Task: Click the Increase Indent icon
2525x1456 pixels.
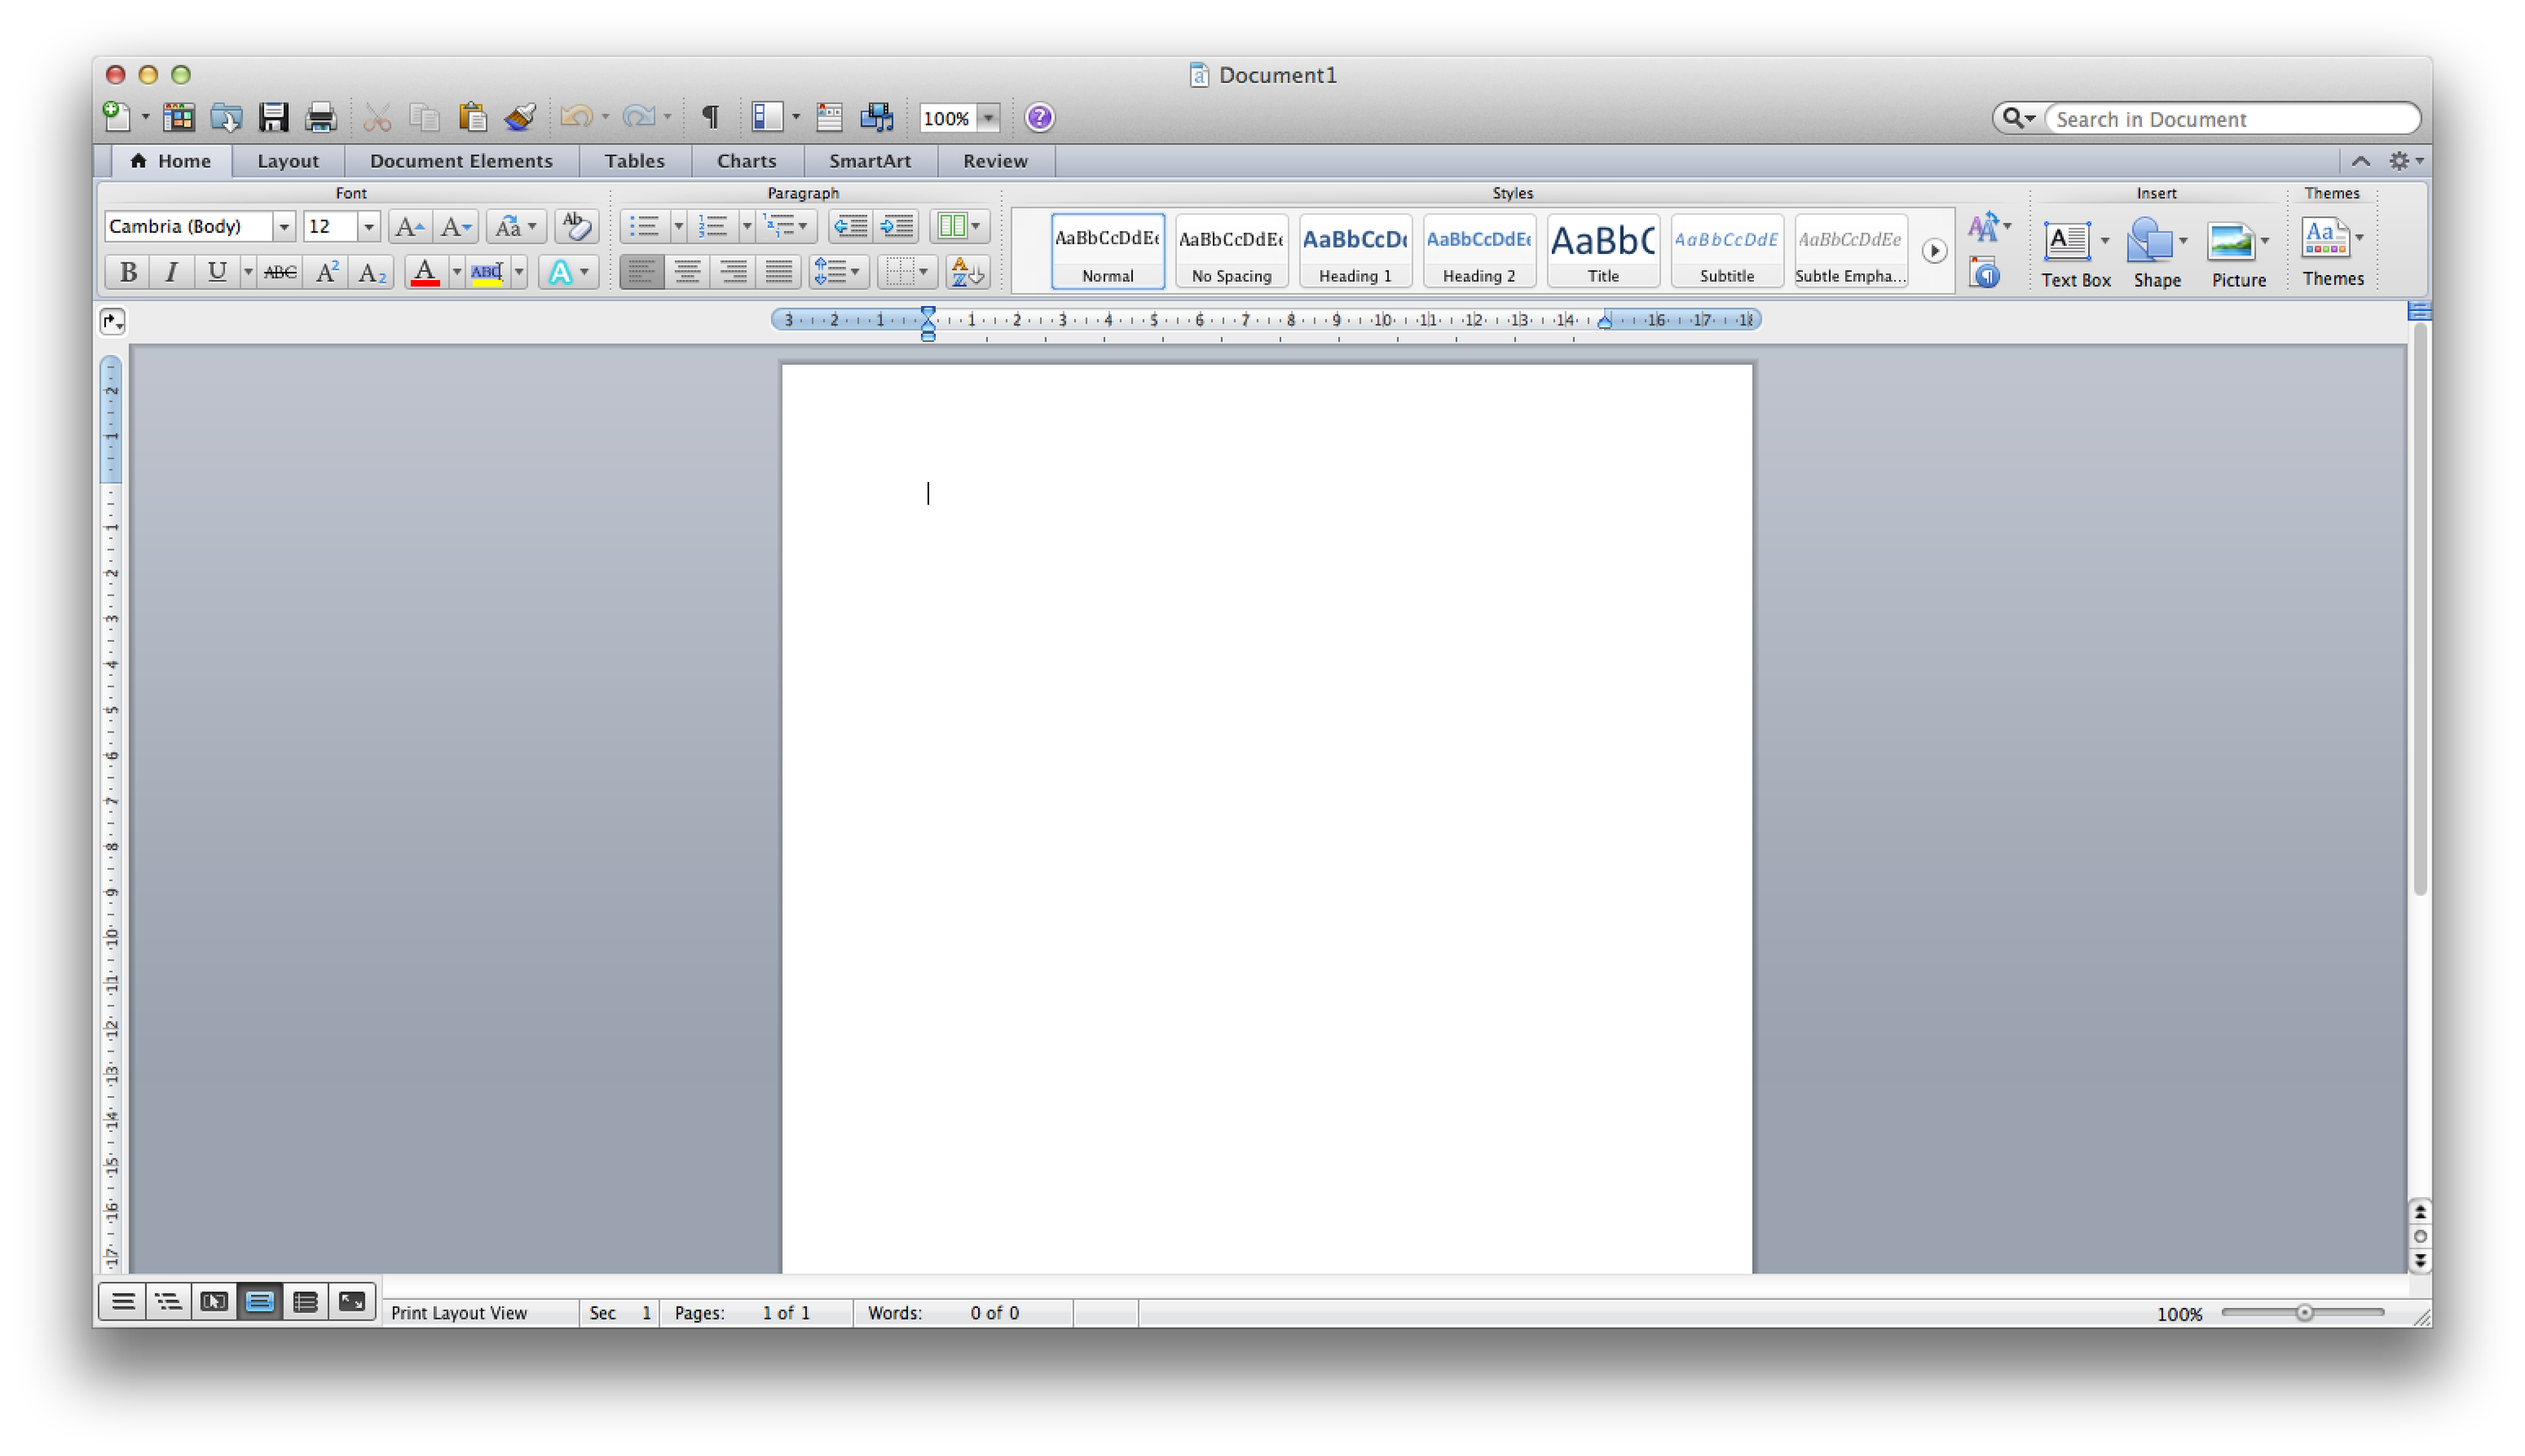Action: pos(897,226)
